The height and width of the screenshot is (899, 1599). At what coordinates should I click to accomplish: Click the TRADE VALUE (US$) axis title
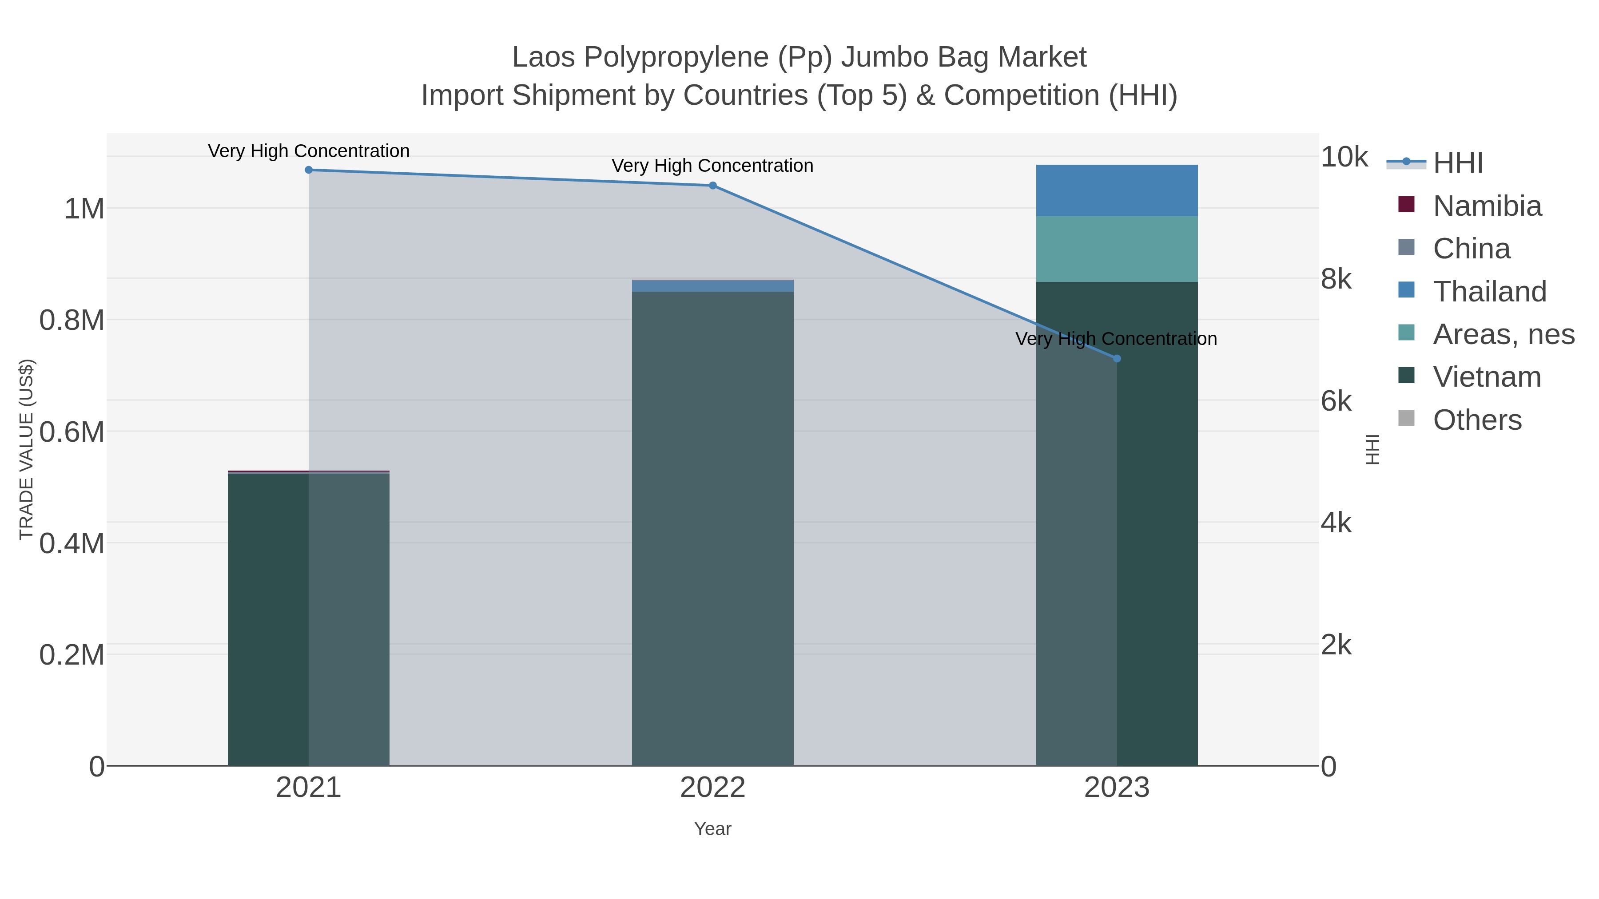[x=27, y=449]
